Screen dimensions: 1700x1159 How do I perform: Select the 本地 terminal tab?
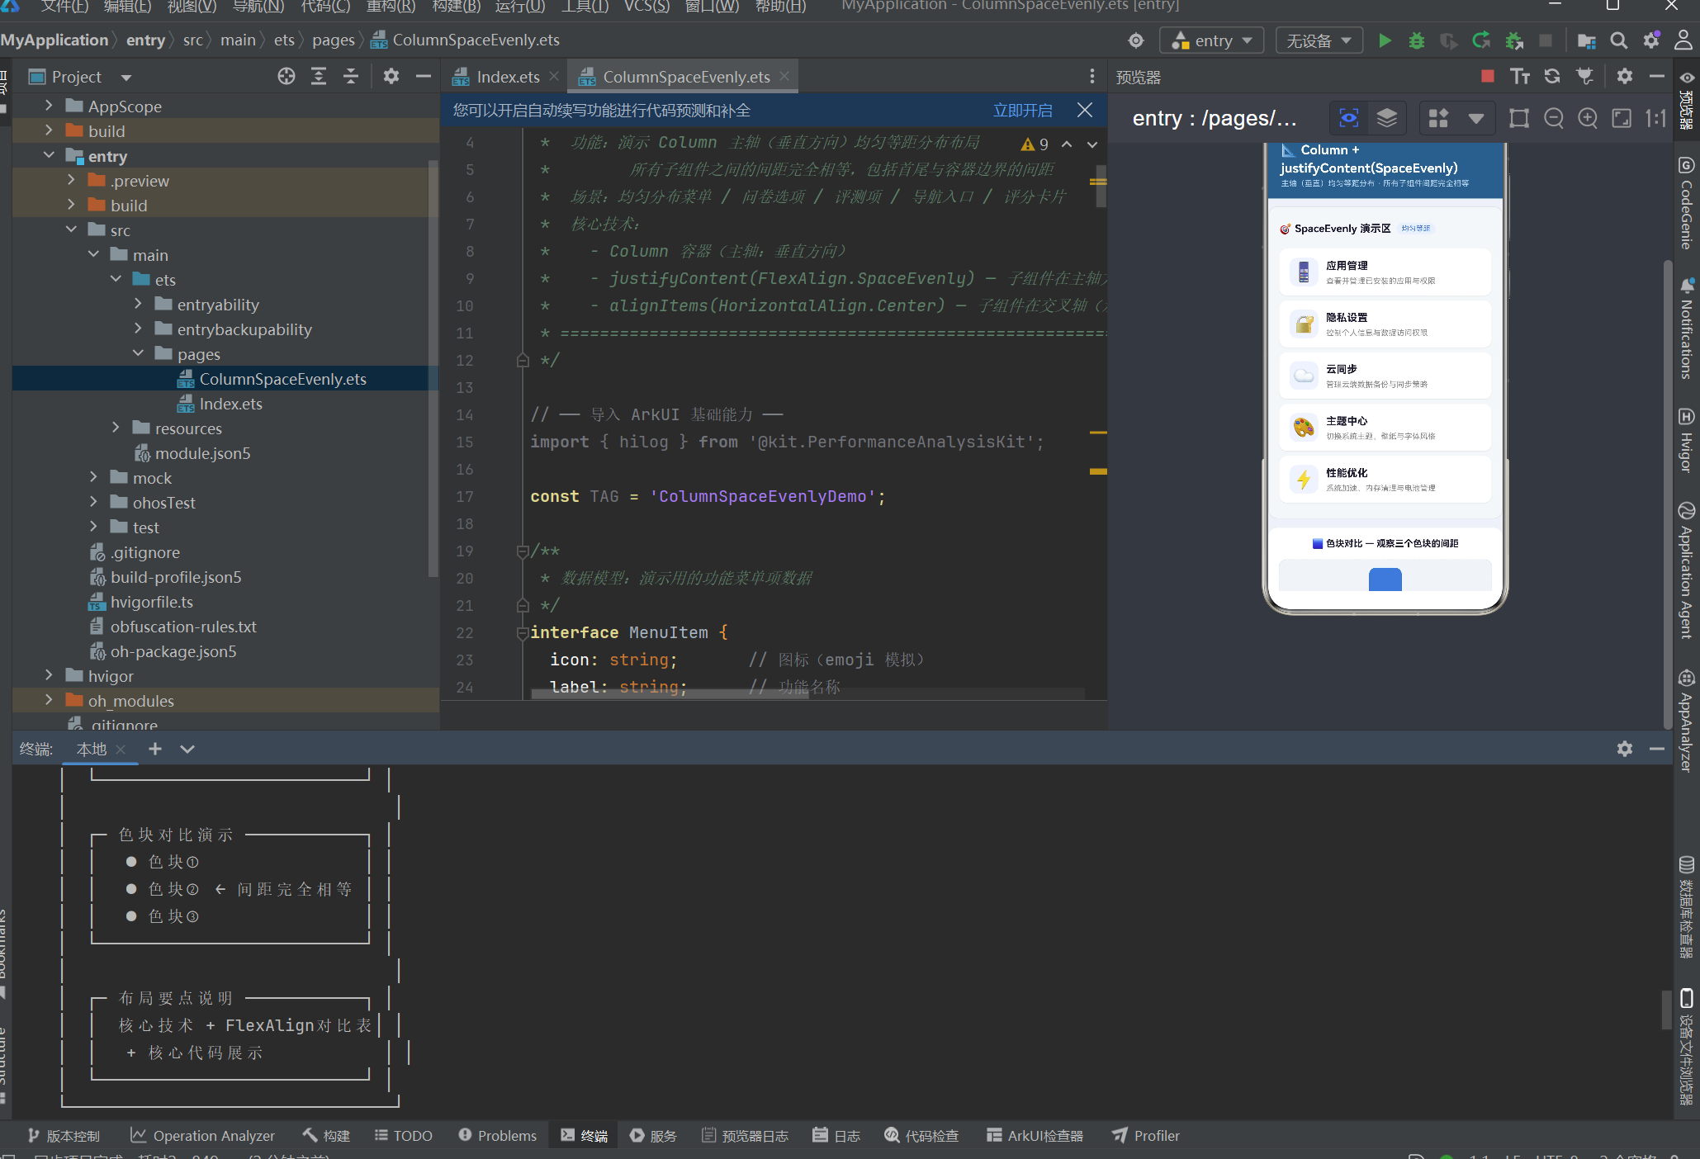point(92,749)
